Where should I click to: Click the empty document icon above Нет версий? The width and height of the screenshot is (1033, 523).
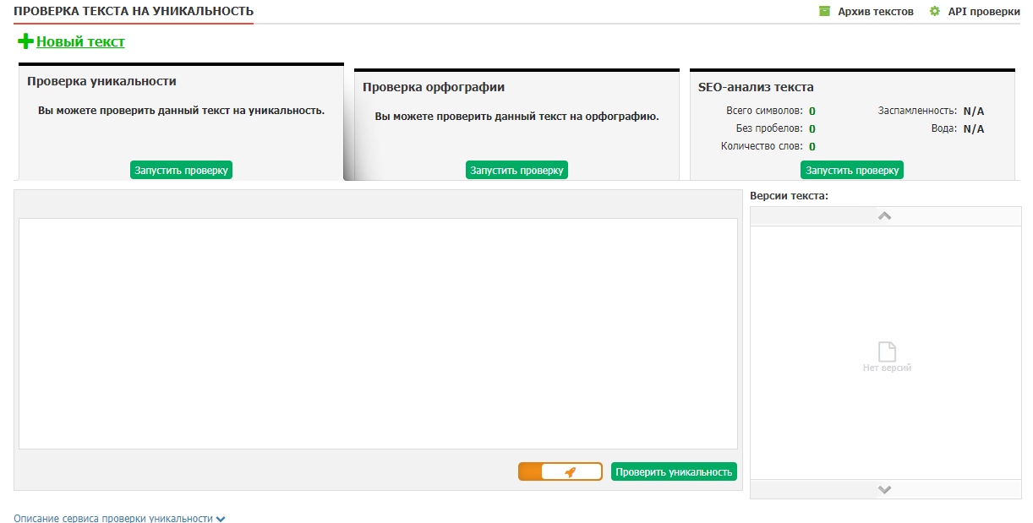click(886, 351)
